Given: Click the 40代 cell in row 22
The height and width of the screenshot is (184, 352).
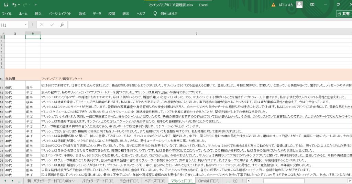Looking at the screenshot, I should [x=15, y=141].
